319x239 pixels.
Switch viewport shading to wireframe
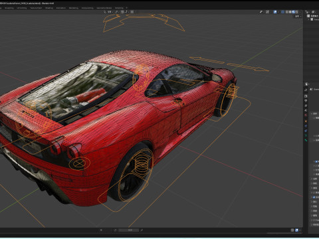(x=287, y=12)
